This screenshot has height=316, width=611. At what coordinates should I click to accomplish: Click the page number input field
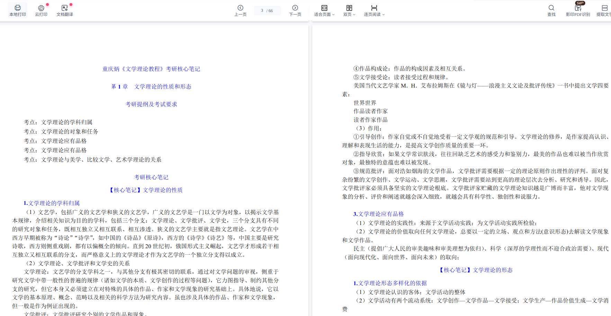tap(262, 10)
